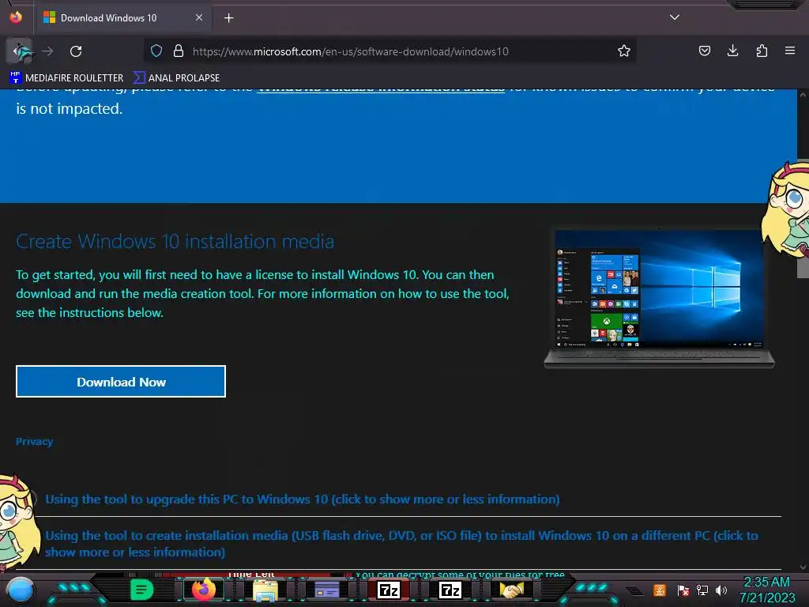The image size is (809, 607).
Task: Open the first 7-Zip taskbar icon
Action: (389, 590)
